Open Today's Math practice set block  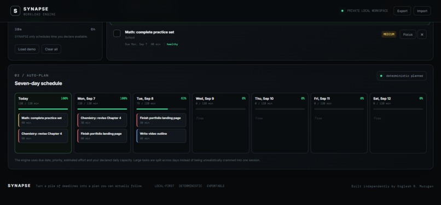pyautogui.click(x=43, y=120)
